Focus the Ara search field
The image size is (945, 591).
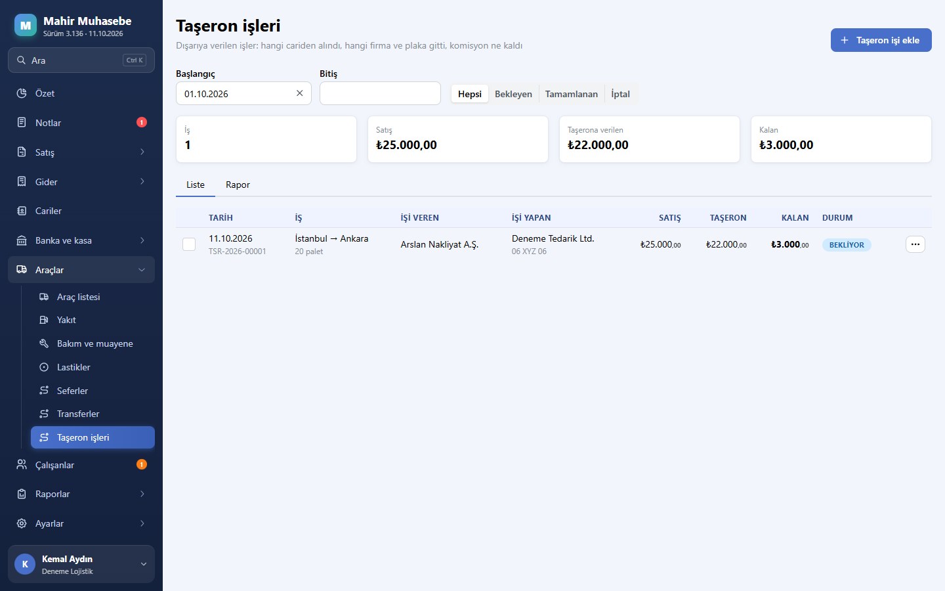(81, 60)
